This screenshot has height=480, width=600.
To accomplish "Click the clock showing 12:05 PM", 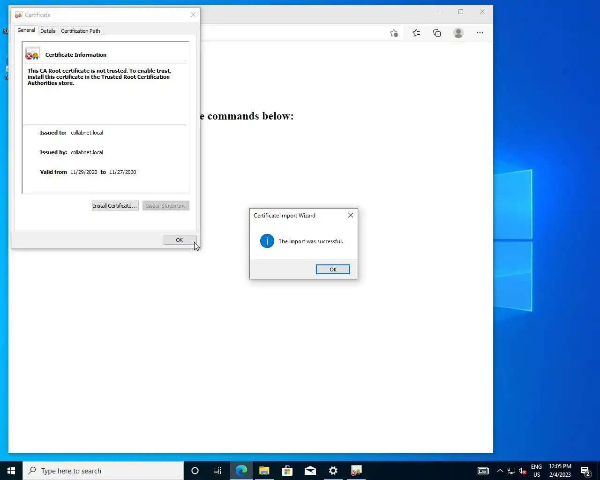I will [x=560, y=471].
